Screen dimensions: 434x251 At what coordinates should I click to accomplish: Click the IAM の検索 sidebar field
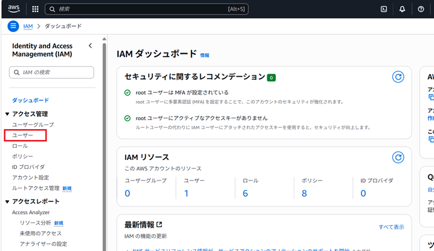(52, 72)
